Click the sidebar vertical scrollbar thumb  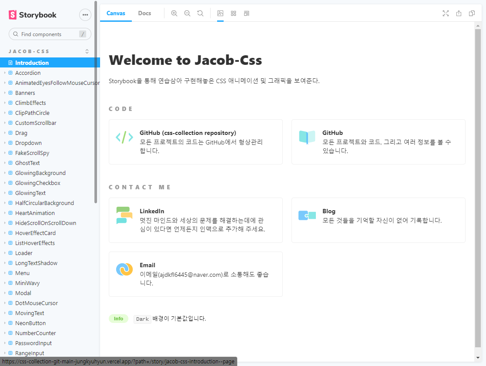point(96,102)
